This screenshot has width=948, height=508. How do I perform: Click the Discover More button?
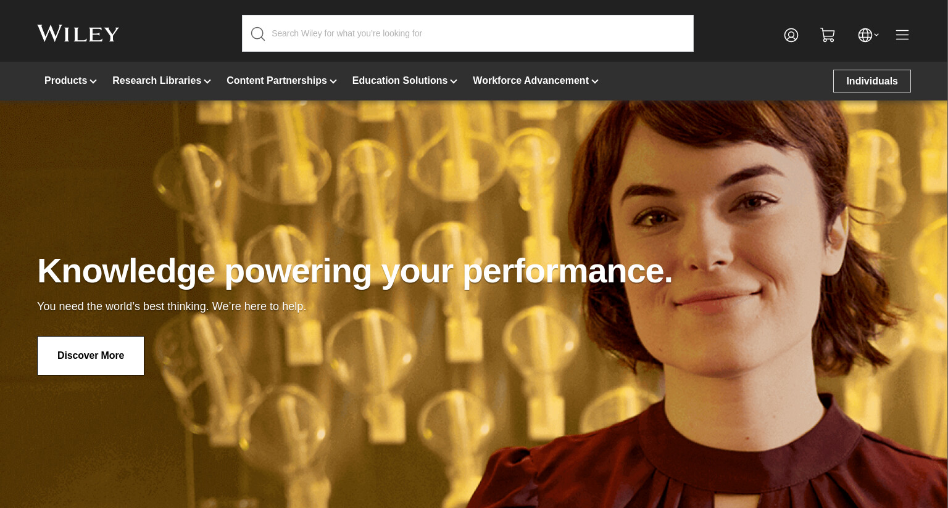click(91, 356)
